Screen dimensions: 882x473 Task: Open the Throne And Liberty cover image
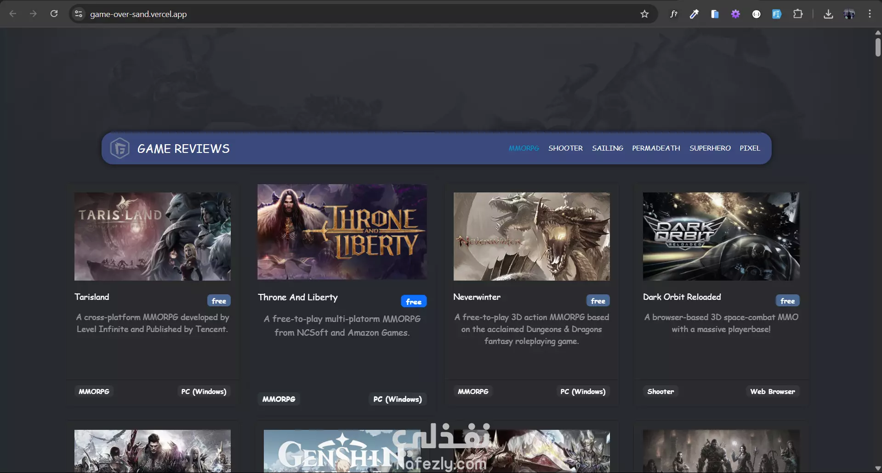342,232
